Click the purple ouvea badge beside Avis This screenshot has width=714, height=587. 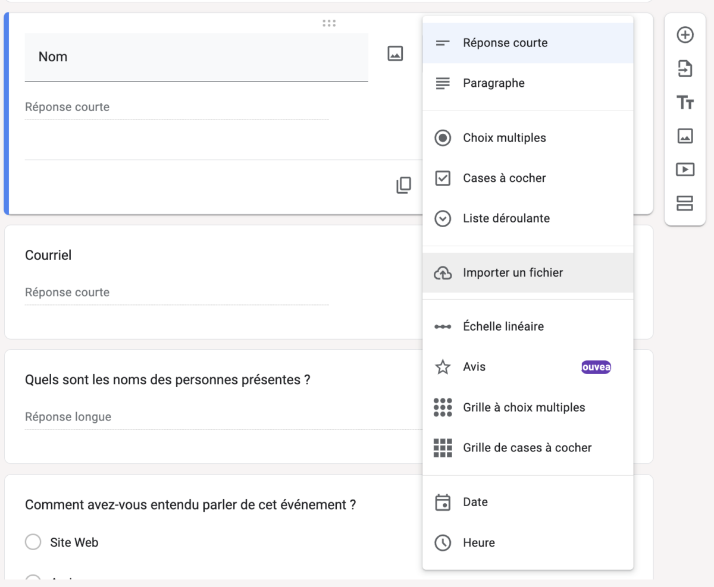point(596,367)
